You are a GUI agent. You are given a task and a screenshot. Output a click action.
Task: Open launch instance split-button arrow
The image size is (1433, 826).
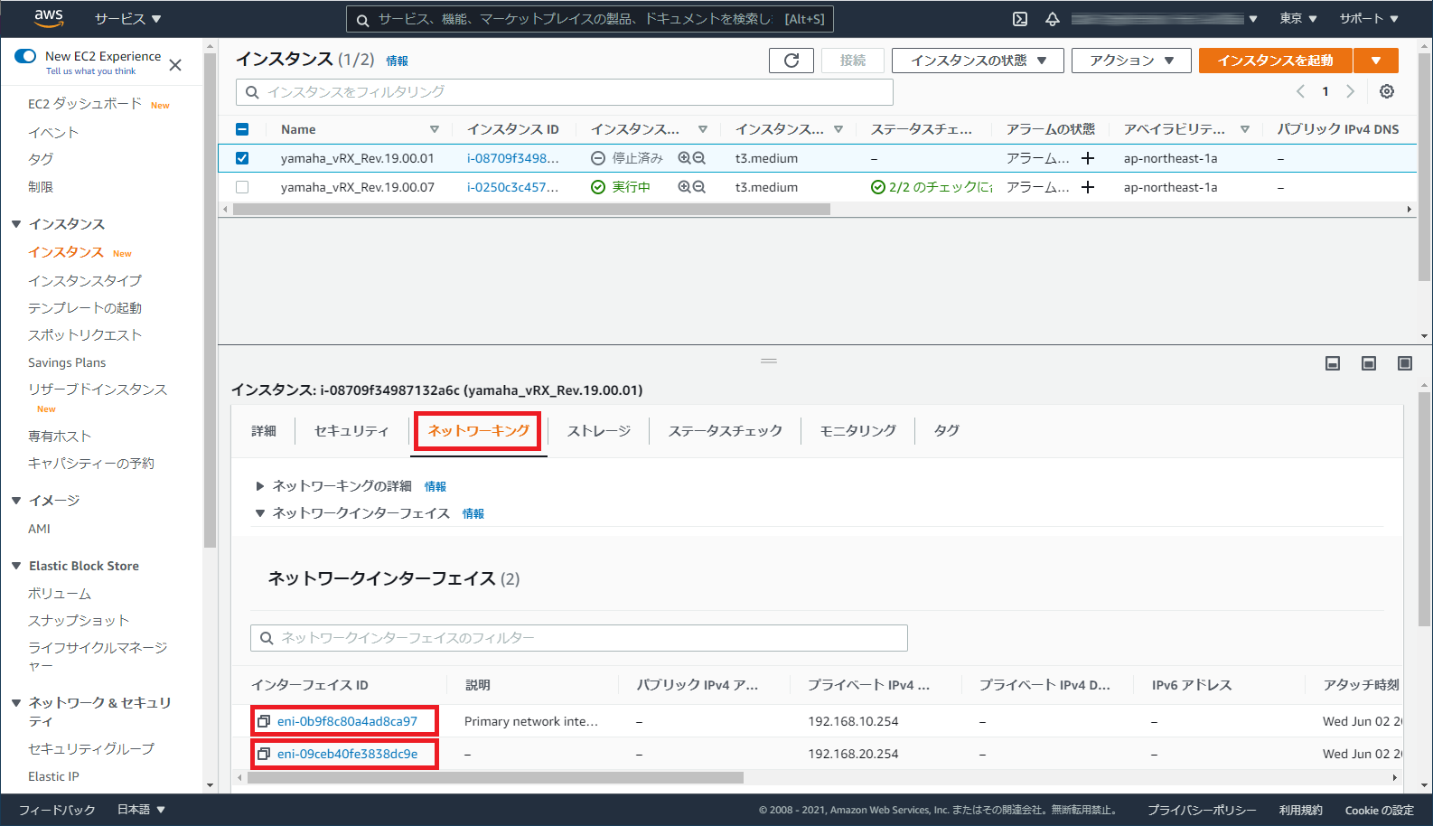tap(1376, 61)
